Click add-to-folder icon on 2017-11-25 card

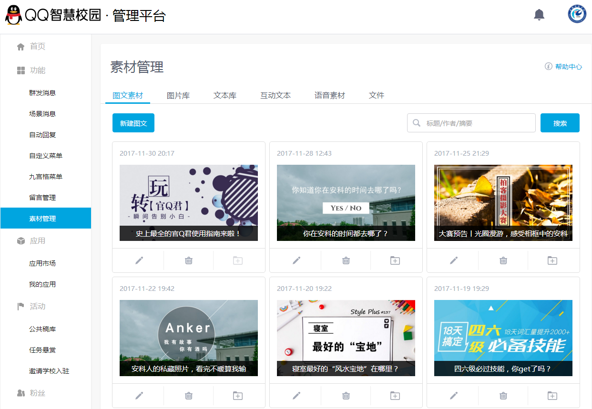[x=552, y=260]
